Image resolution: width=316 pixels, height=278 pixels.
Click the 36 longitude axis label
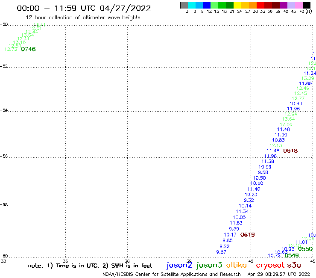click(x=127, y=261)
